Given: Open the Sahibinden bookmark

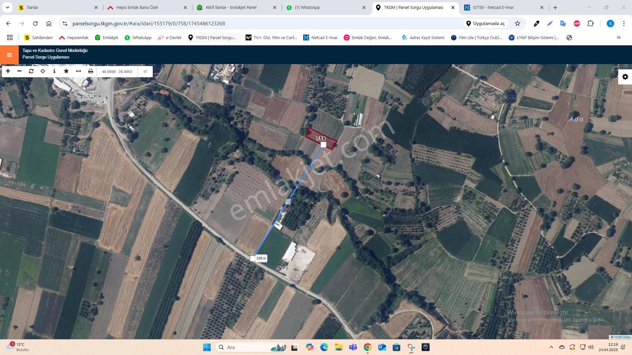Looking at the screenshot, I should [39, 37].
